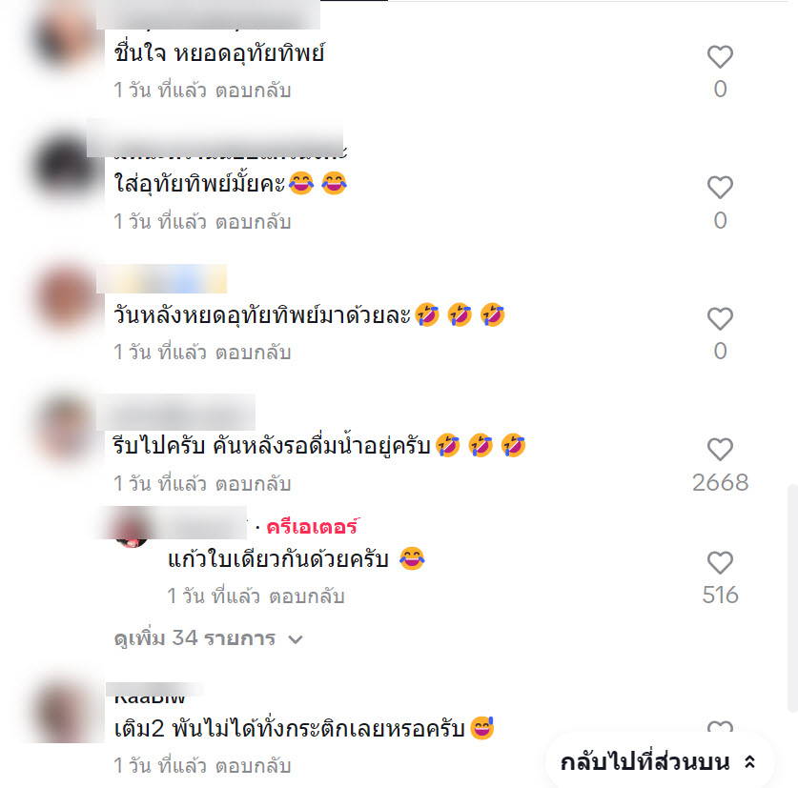Reply to 'วันหลังหยอดอุทัยทิพย์มาด้วยละ' comment

tap(253, 352)
